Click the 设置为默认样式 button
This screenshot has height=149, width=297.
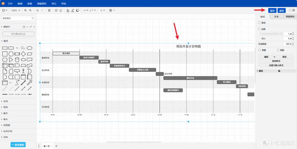pyautogui.click(x=276, y=65)
